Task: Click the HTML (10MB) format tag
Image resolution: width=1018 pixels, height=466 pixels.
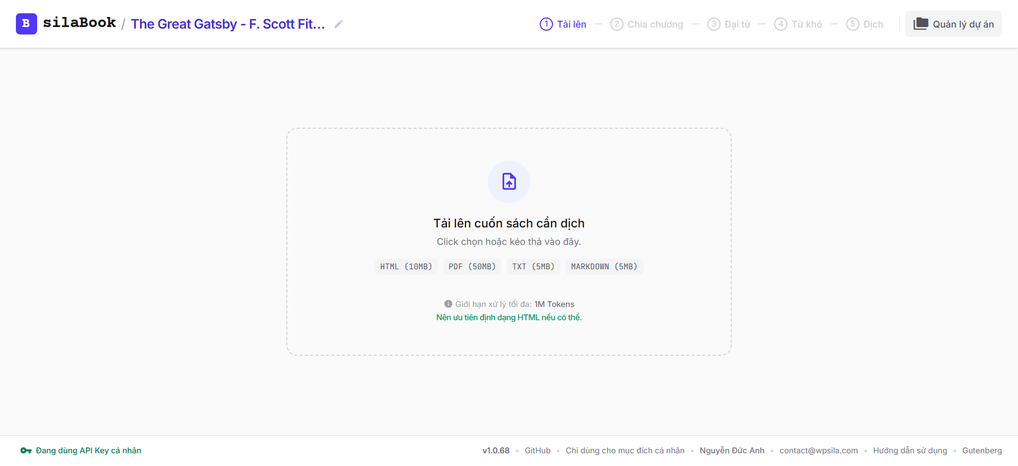Action: 406,267
